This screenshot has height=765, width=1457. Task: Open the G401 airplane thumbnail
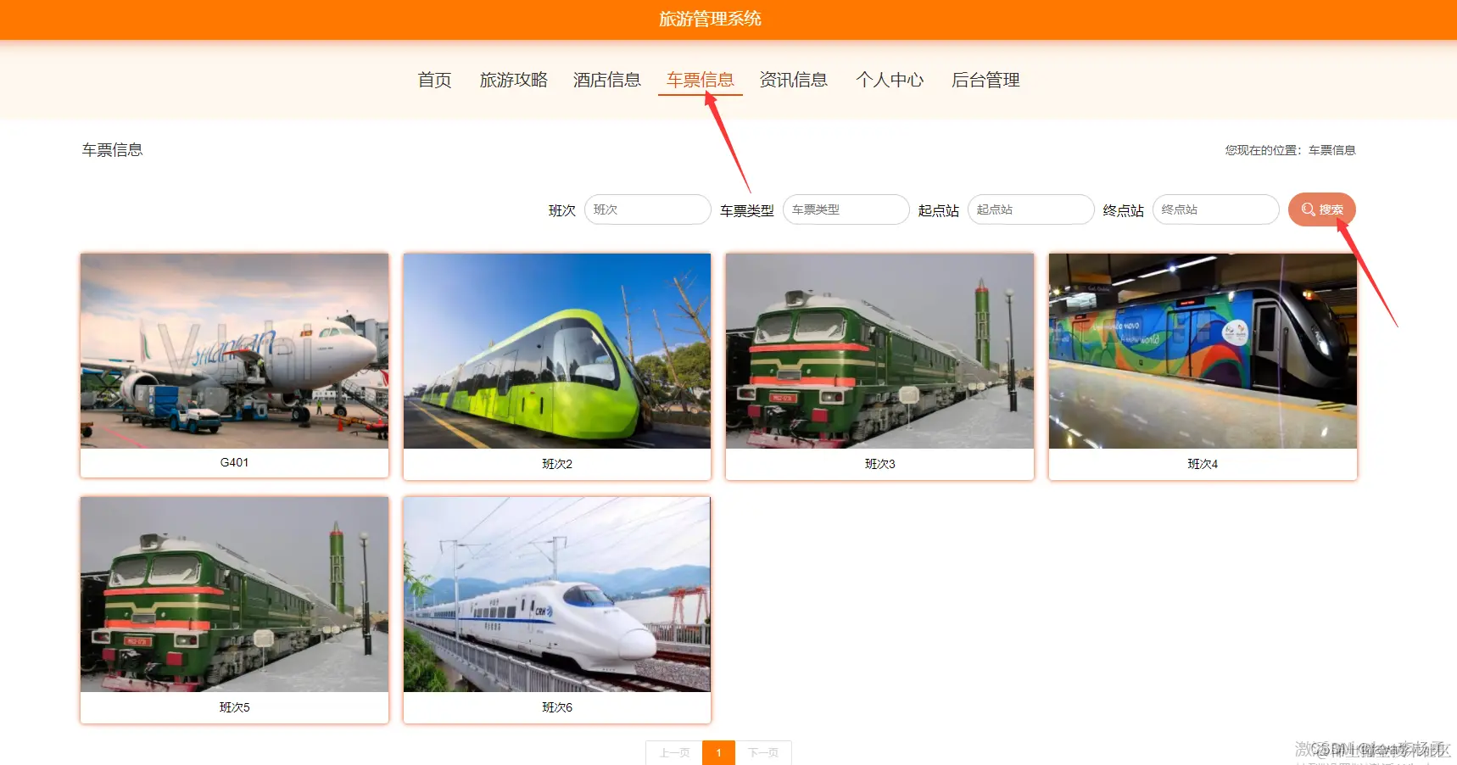pos(234,351)
